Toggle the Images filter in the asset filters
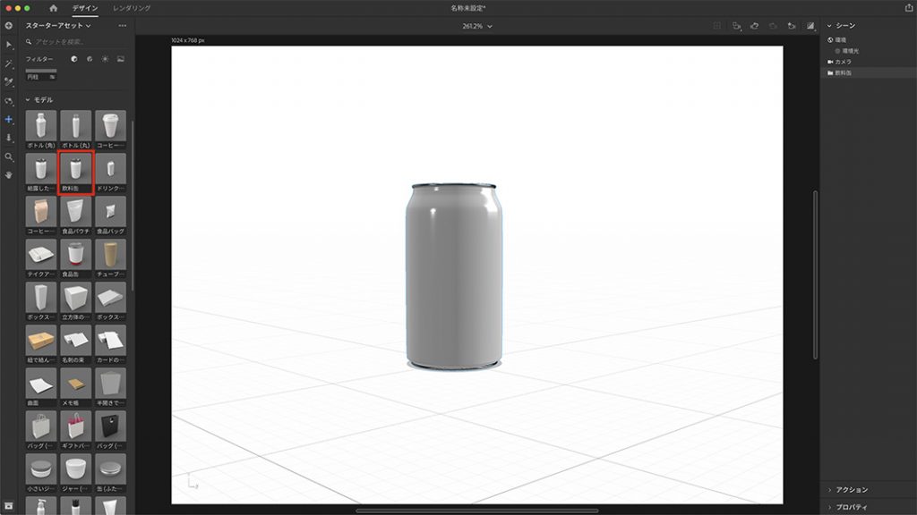The width and height of the screenshot is (917, 515). [x=120, y=59]
